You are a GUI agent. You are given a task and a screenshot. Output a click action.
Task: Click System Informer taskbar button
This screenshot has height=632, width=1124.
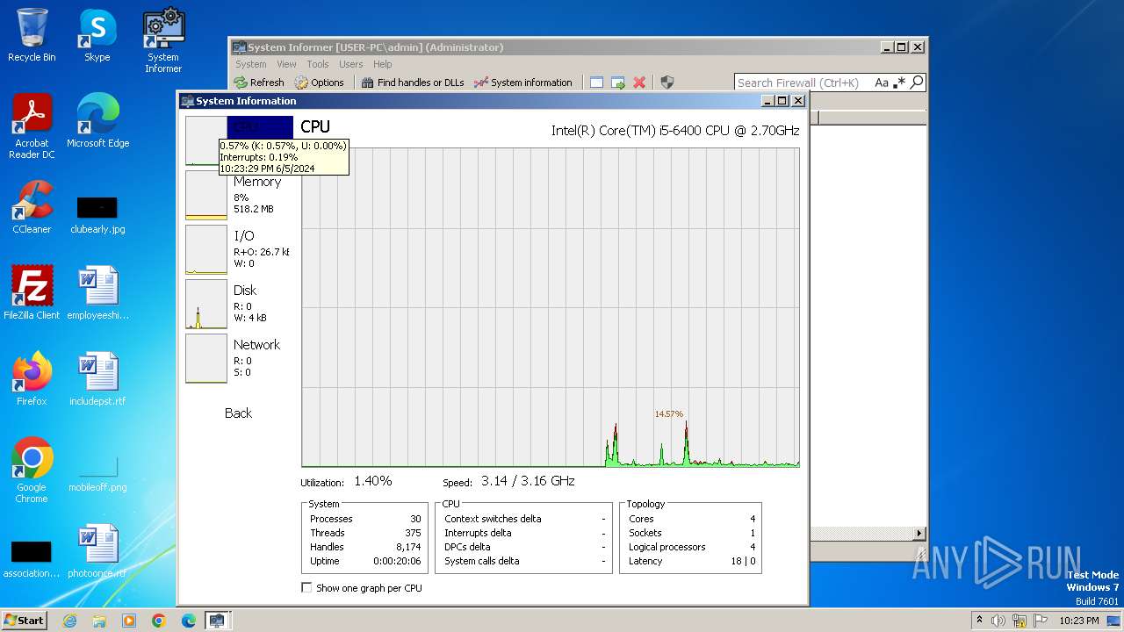coord(217,621)
